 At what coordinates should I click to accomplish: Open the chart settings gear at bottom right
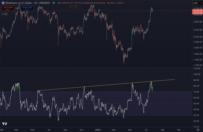(x=198, y=130)
